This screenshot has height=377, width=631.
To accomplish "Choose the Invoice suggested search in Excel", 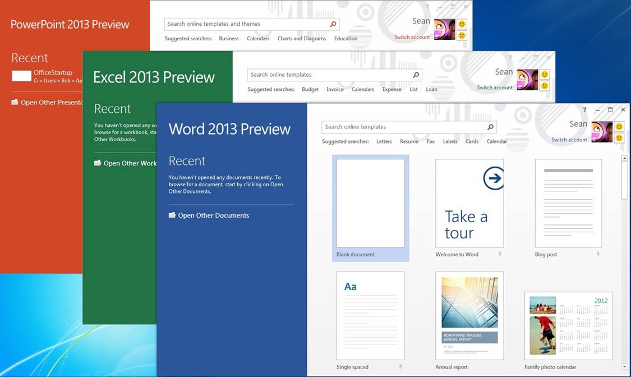I will [335, 90].
